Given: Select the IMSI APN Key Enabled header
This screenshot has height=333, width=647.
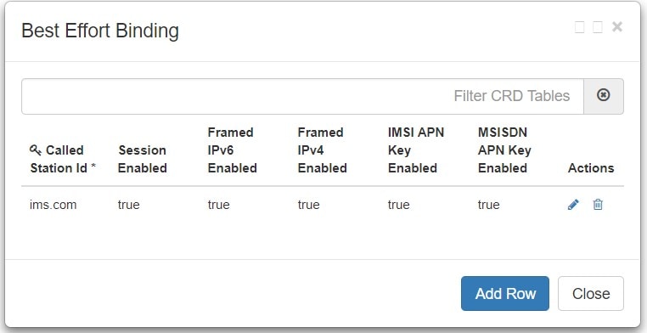Looking at the screenshot, I should (x=416, y=150).
